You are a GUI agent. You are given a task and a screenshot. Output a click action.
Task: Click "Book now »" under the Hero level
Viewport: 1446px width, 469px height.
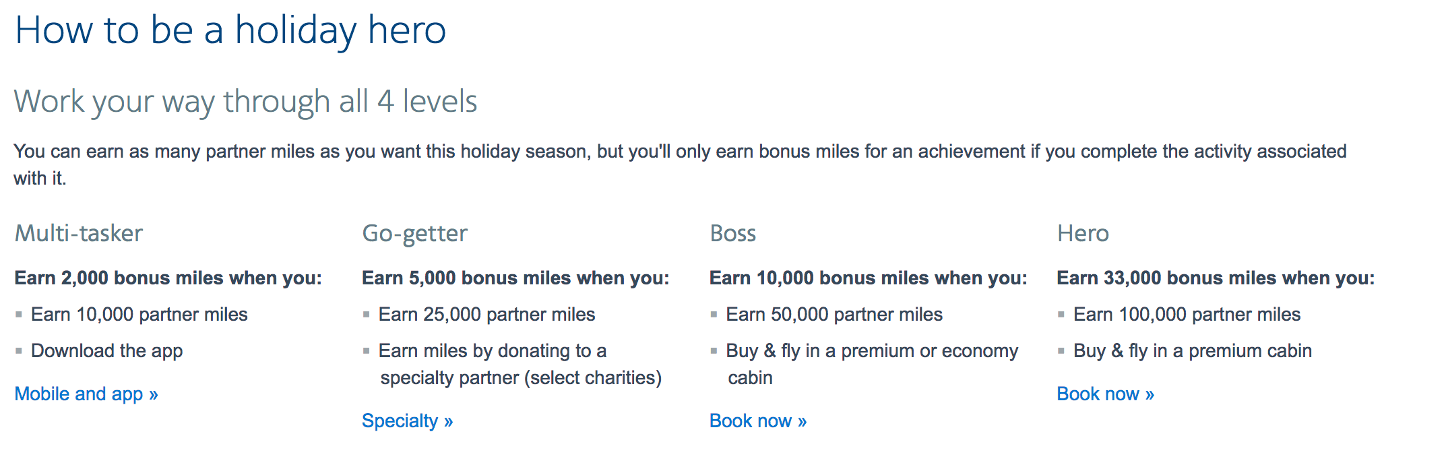click(x=1105, y=394)
